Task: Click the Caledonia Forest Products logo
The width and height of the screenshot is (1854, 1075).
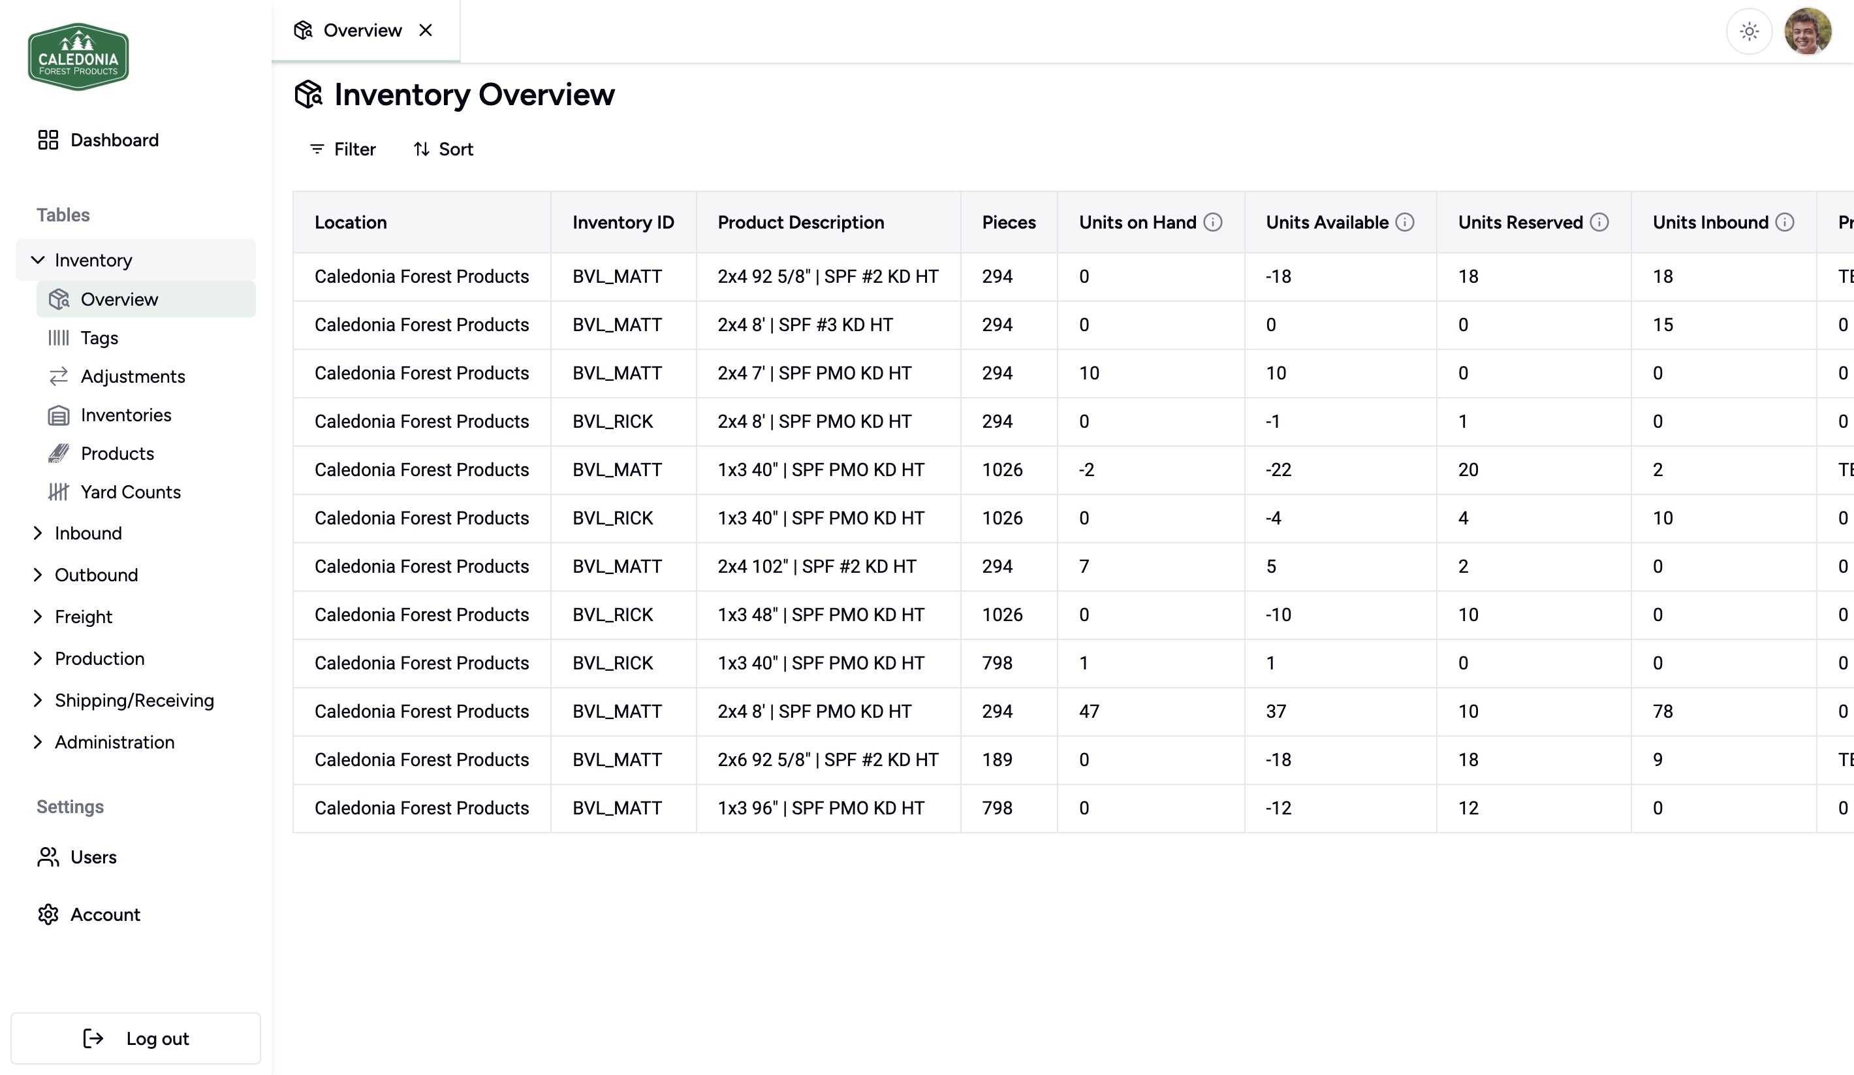Action: pos(78,57)
